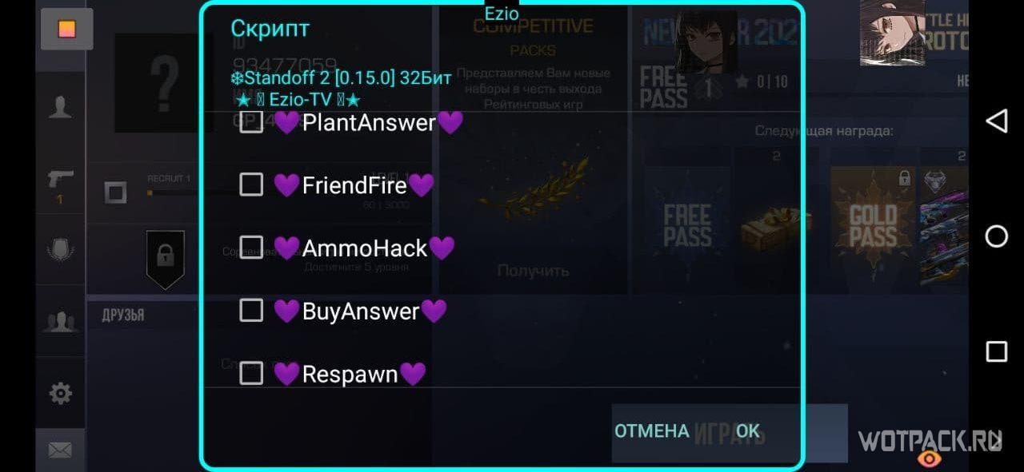
Task: Toggle the Respawn checkbox
Action: click(x=251, y=373)
